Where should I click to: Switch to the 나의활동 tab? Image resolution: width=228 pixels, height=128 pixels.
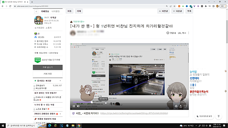(x=56, y=11)
